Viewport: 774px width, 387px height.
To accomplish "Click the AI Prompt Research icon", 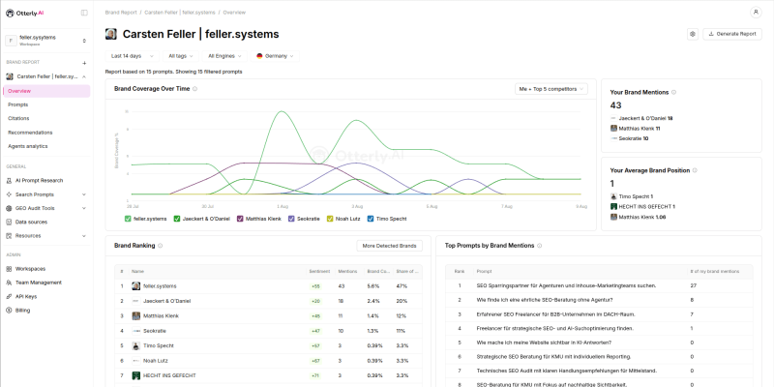I will (10, 181).
